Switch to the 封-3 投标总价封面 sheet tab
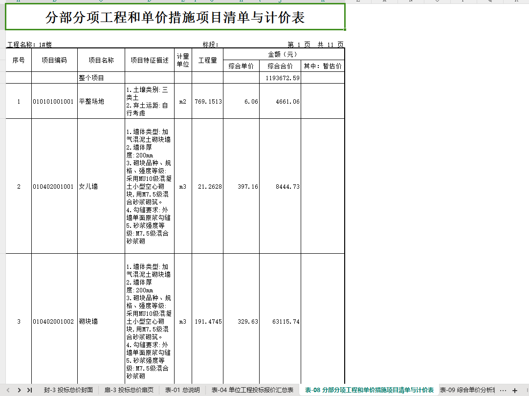Image resolution: width=529 pixels, height=396 pixels. 68,390
